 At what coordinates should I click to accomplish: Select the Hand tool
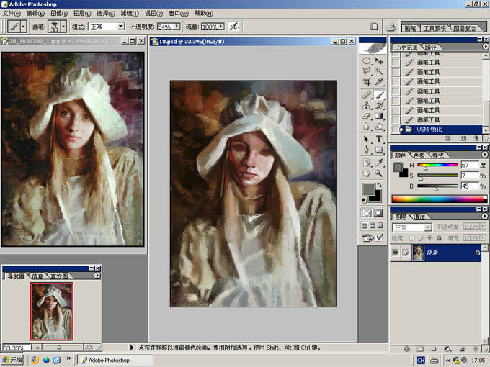(367, 173)
